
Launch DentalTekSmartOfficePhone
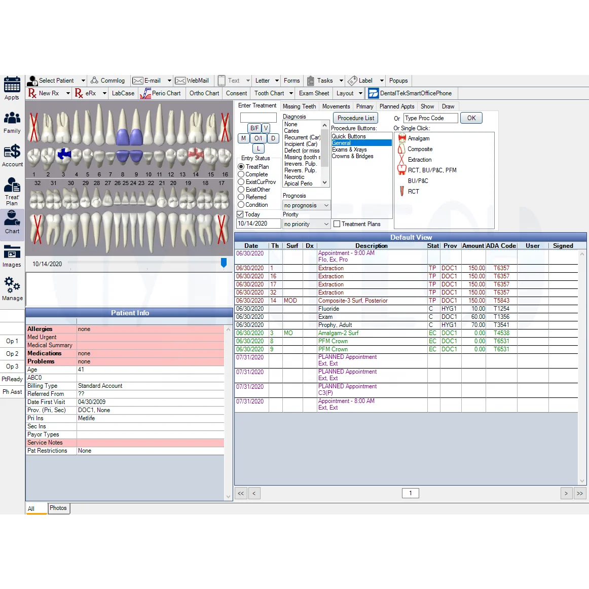tap(410, 93)
